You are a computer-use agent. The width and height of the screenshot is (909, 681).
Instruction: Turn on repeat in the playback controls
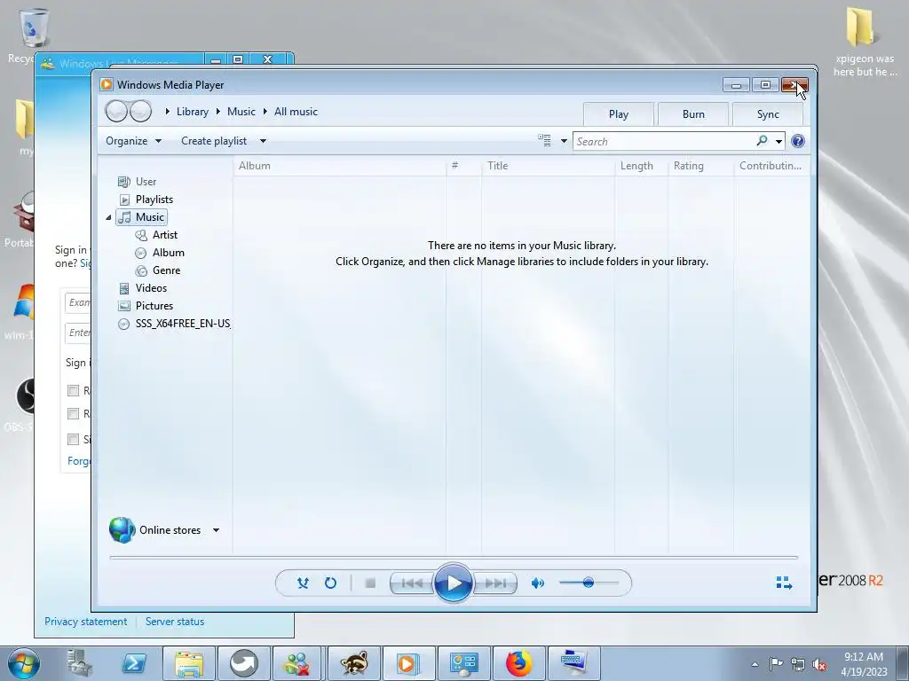(330, 583)
